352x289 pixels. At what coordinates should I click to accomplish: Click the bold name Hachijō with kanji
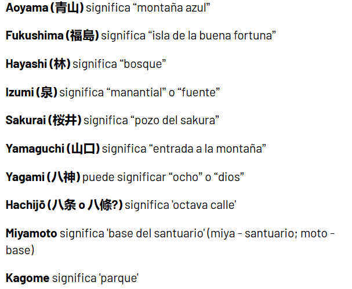click(x=64, y=205)
